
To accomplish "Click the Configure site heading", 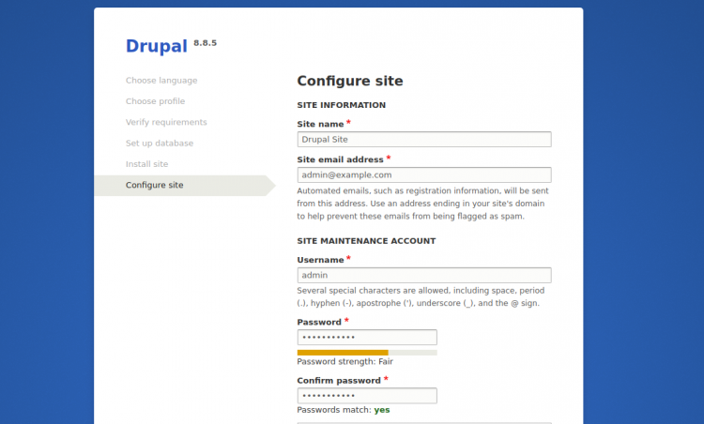I will coord(350,81).
